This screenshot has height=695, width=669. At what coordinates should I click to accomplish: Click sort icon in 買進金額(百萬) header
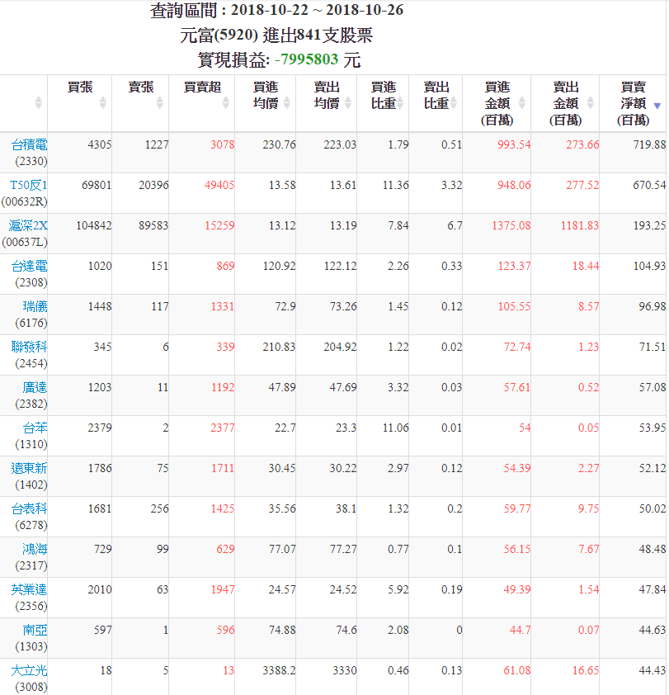coord(521,102)
